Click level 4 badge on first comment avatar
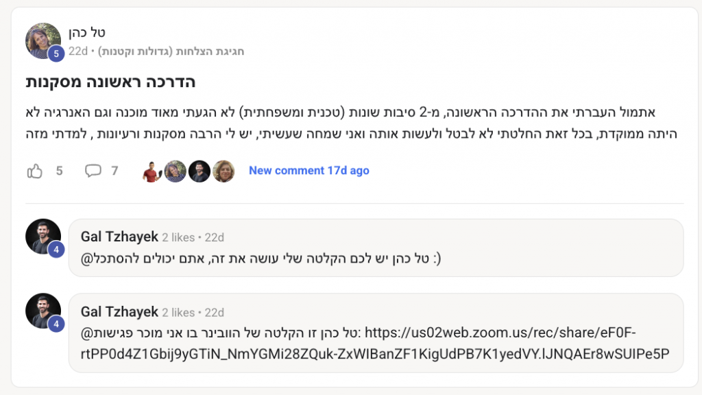This screenshot has height=395, width=702. [x=56, y=250]
